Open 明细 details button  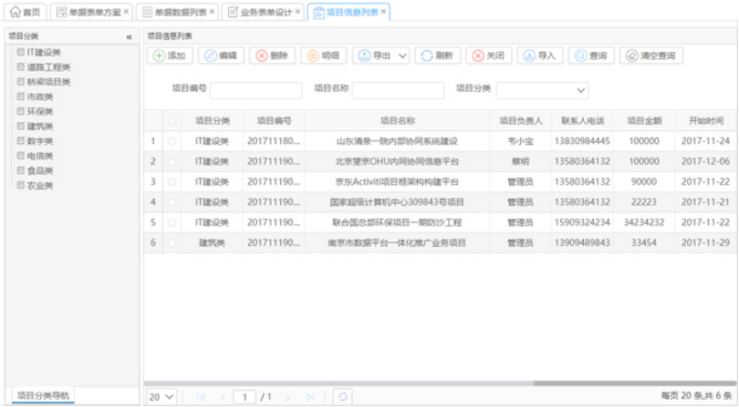(323, 56)
